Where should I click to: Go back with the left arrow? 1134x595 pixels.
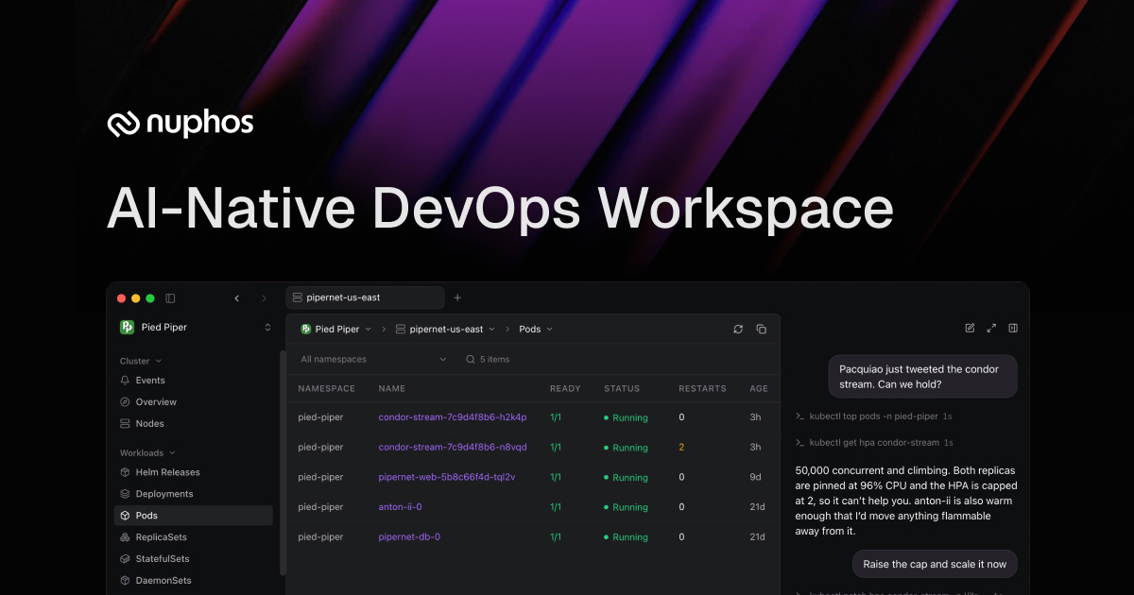coord(236,297)
